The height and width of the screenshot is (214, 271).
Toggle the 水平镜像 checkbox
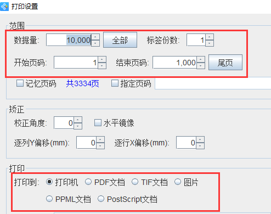coord(98,123)
